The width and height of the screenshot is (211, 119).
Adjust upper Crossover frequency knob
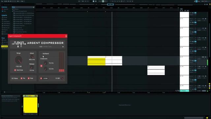coord(45,63)
